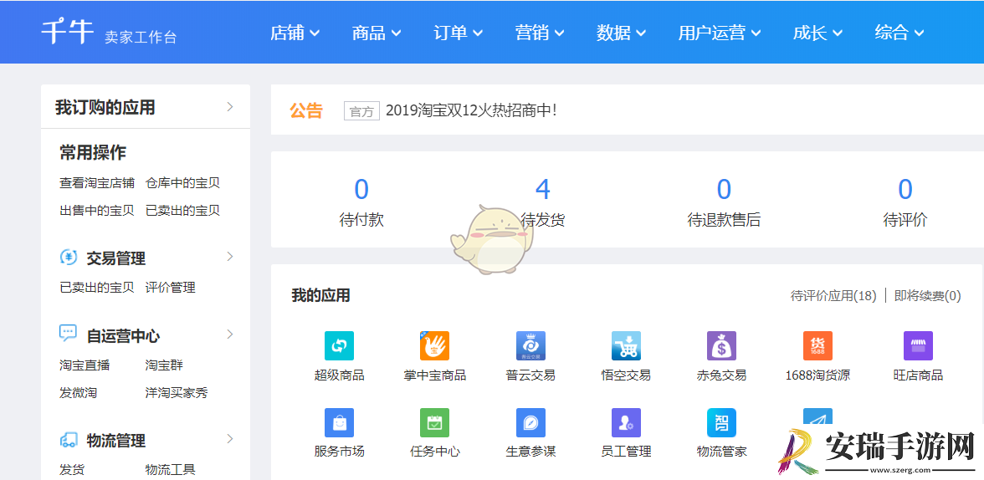
Task: Click the 常用操作 heading
Action: click(93, 152)
